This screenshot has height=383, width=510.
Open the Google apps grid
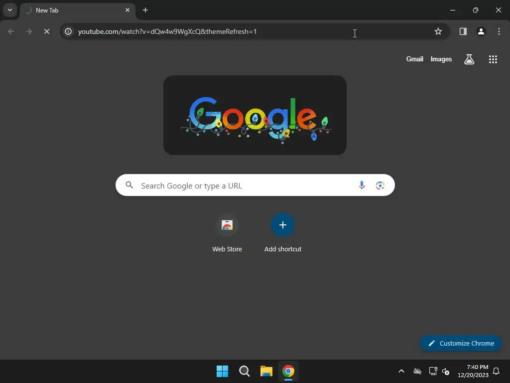[x=493, y=59]
